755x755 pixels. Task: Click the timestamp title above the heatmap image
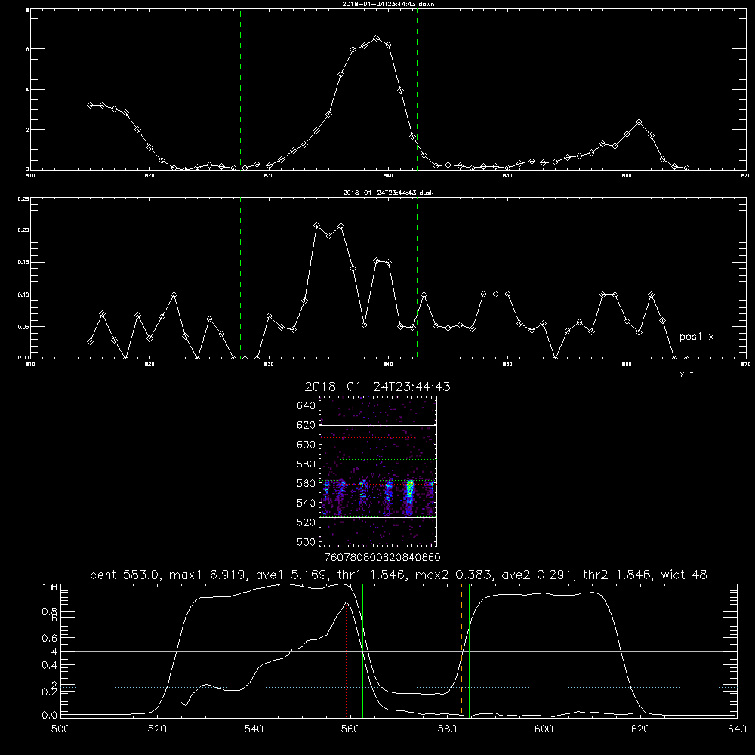coord(377,387)
